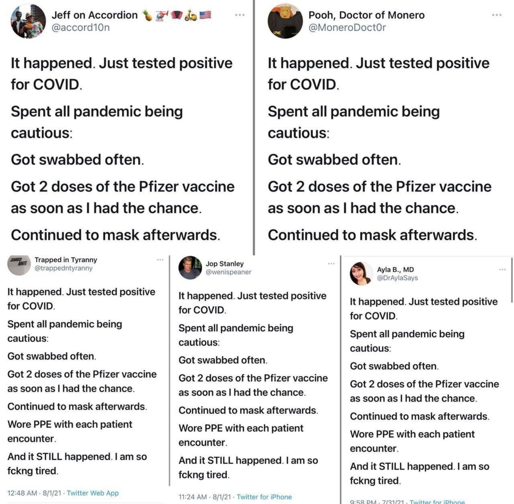Click the 12:48 AM 8/1/21 timestamp
514x504 pixels.
[x=34, y=493]
